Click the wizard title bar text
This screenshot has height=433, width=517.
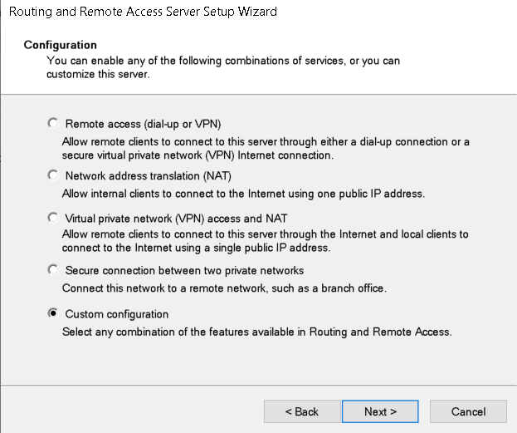pos(143,12)
